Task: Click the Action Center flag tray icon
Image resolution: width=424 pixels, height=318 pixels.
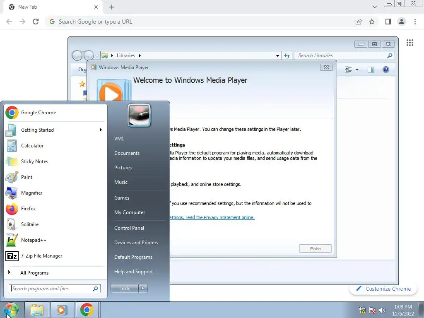Action: [372, 310]
